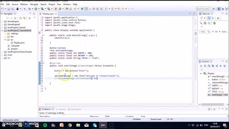Open Google Chrome from taskbar
Image resolution: width=229 pixels, height=129 pixels.
pos(70,125)
